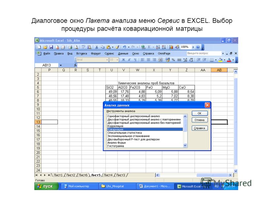Viewport: 264px width, 198px height.
Task: Open the Сервис menu
Action: click(109, 53)
